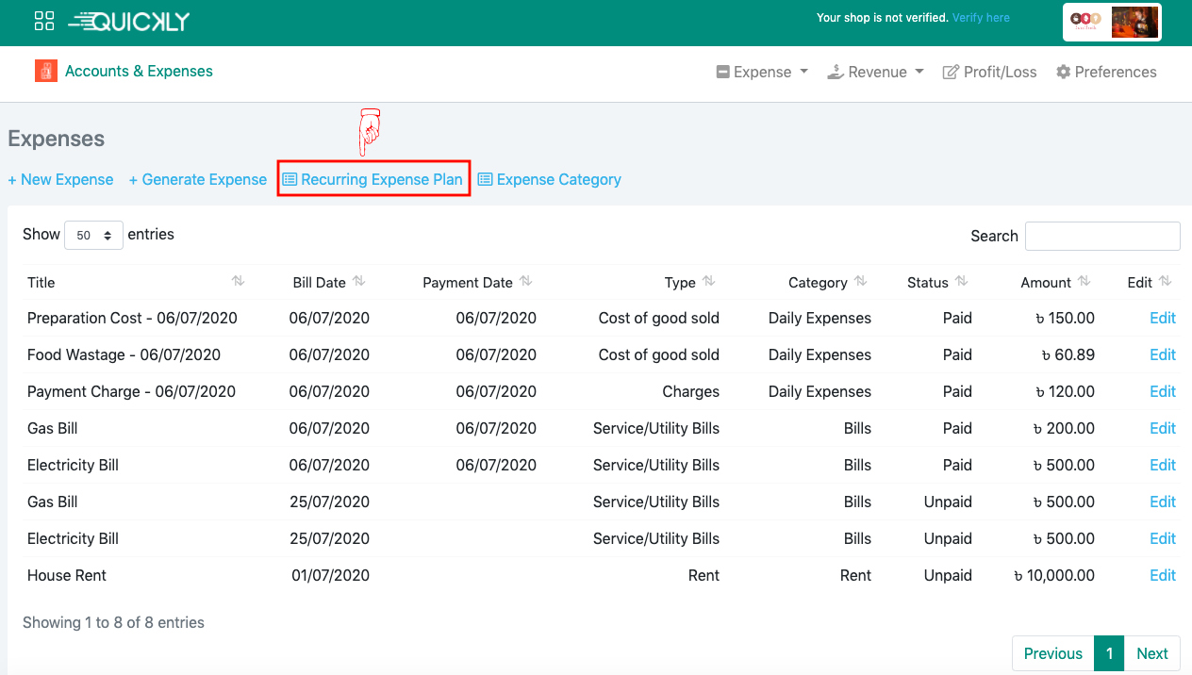Viewport: 1192px width, 675px height.
Task: Open the apps grid icon in header
Action: click(x=44, y=21)
